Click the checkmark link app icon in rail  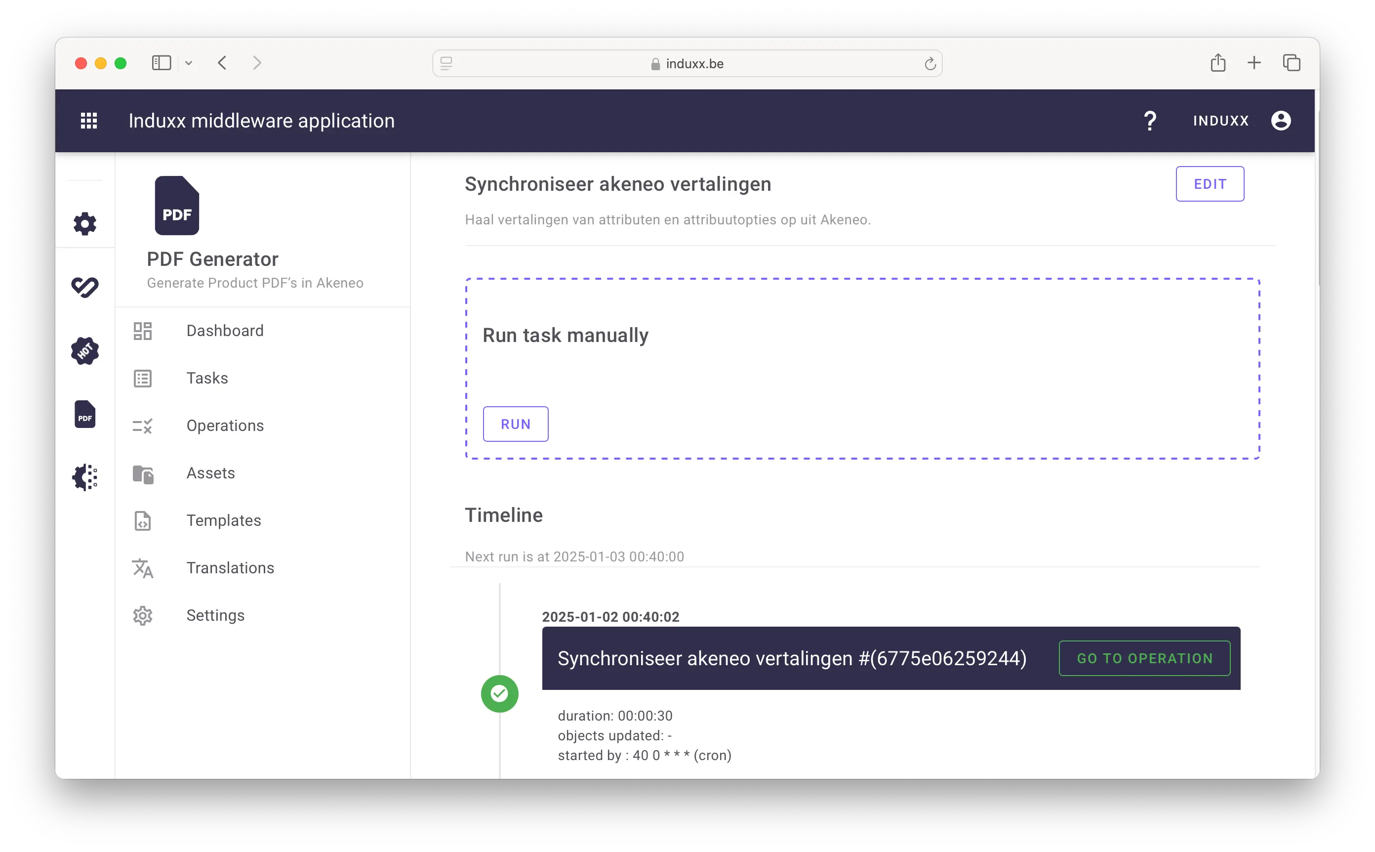85,287
